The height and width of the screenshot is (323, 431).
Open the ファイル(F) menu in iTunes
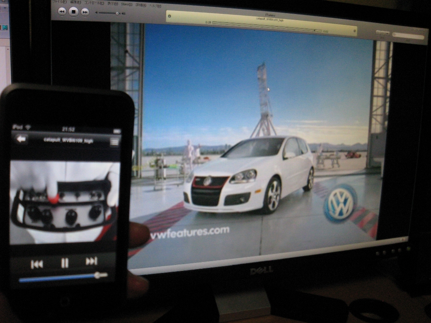point(59,2)
